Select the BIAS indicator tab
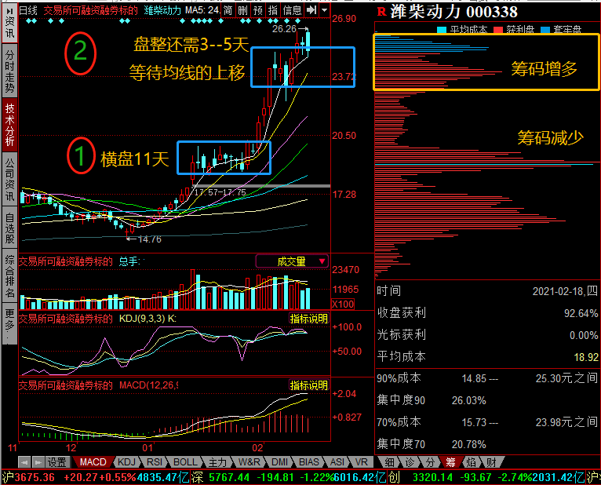The width and height of the screenshot is (601, 485). [x=308, y=462]
